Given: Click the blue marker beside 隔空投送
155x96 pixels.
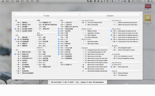Looking at the screenshot, I should [x=59, y=44].
